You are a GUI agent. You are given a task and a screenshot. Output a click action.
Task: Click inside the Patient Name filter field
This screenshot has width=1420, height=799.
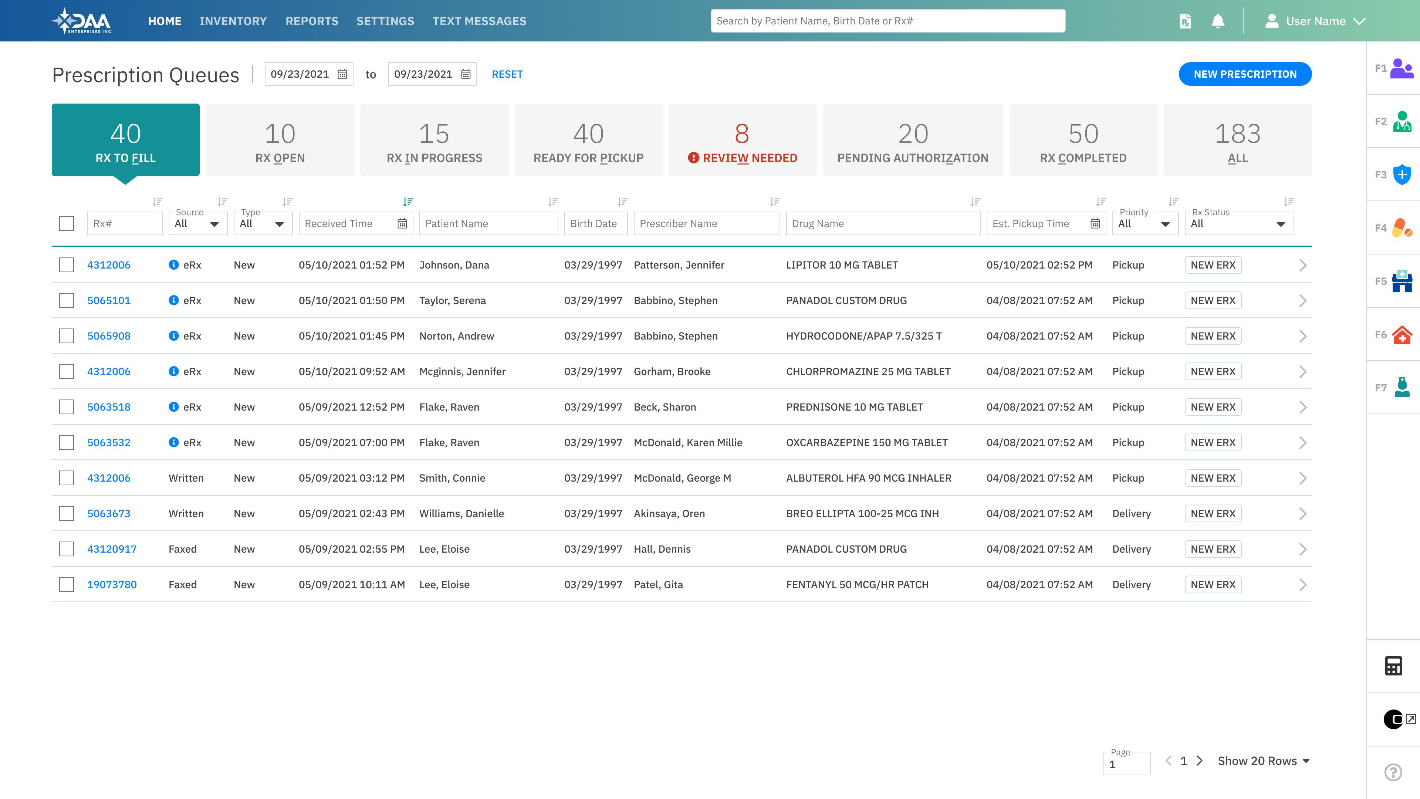pyautogui.click(x=488, y=223)
